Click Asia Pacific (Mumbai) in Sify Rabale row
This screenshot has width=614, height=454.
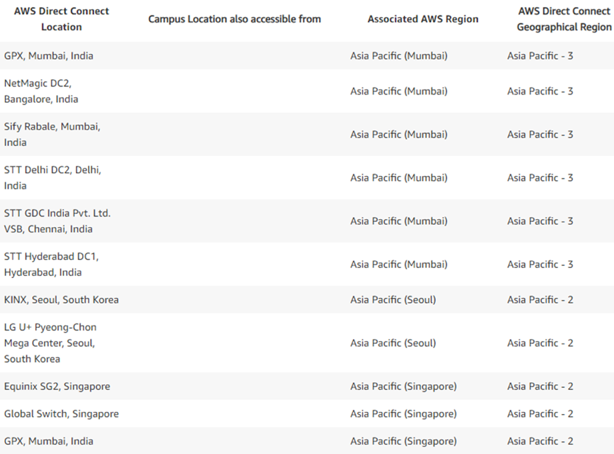coord(398,135)
